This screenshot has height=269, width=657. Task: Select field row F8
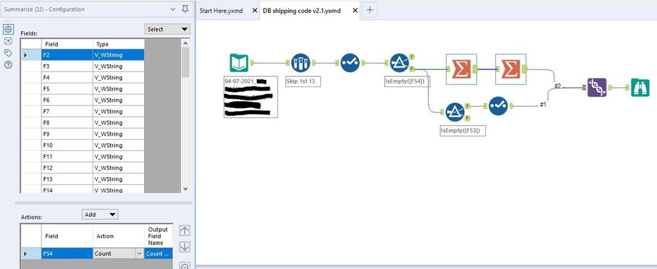pos(83,123)
